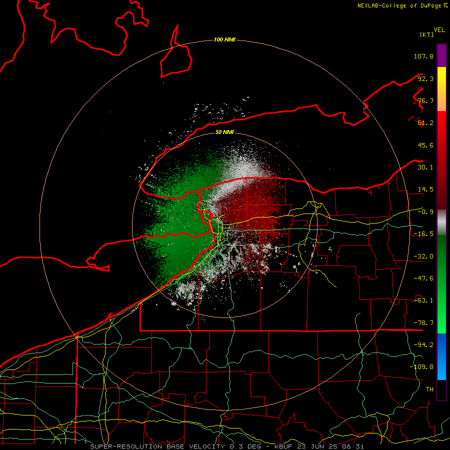The image size is (450, 450).
Task: Select the -32.0 legend value
Action: [423, 256]
